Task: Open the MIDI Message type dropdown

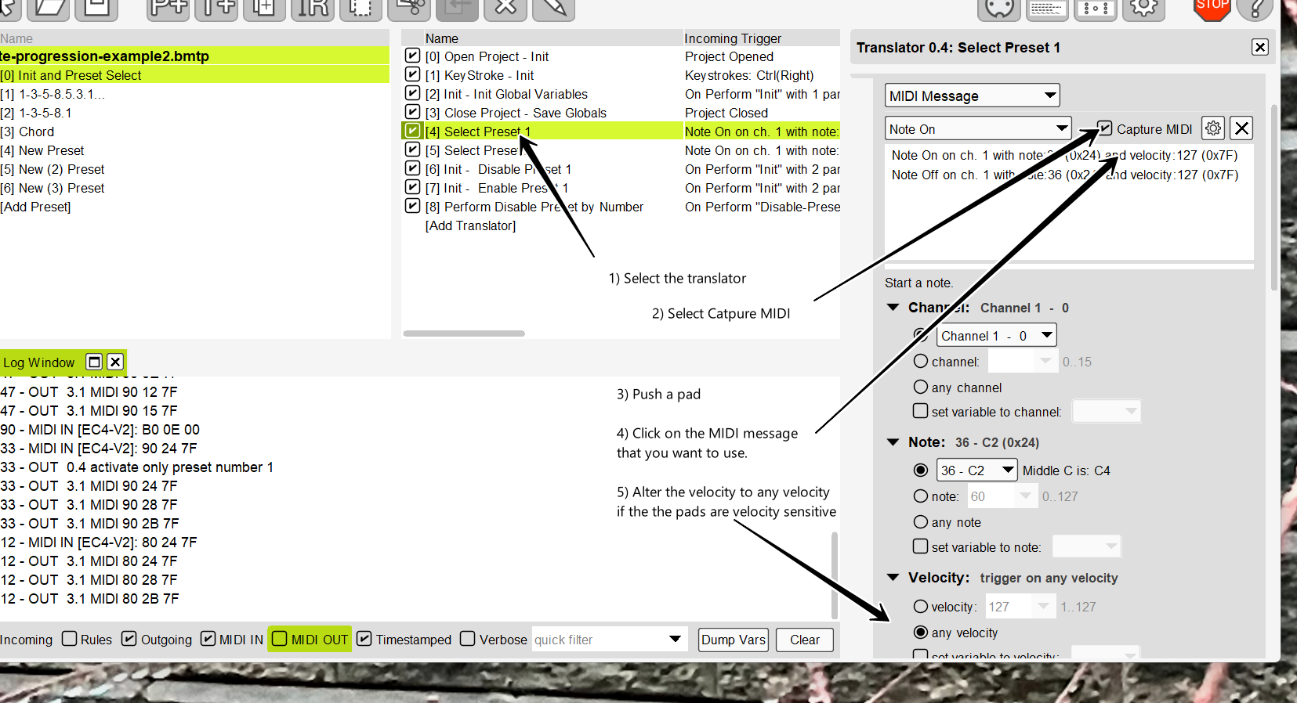Action: click(x=972, y=96)
